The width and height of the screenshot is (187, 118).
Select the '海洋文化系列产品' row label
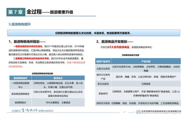click(x=103, y=77)
